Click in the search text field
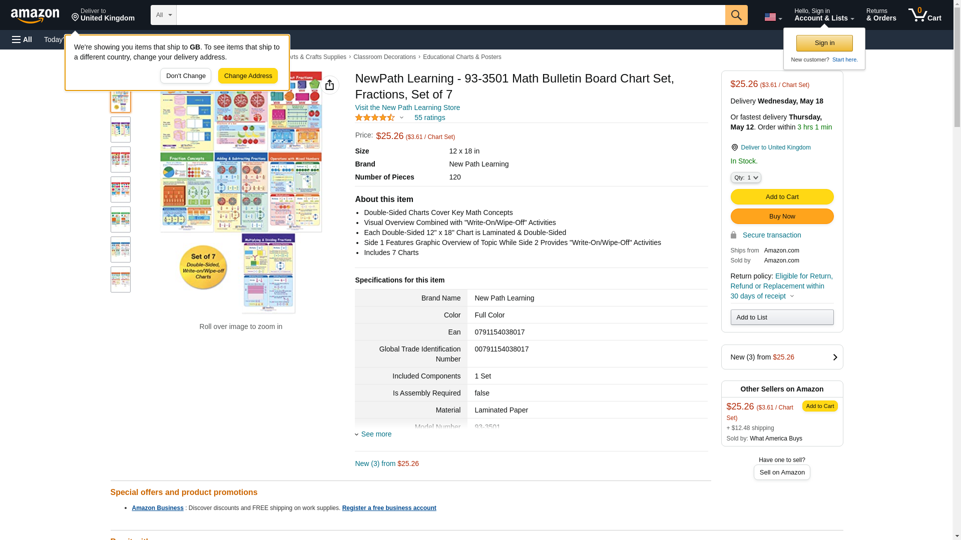Viewport: 961px width, 540px height. pos(450,15)
